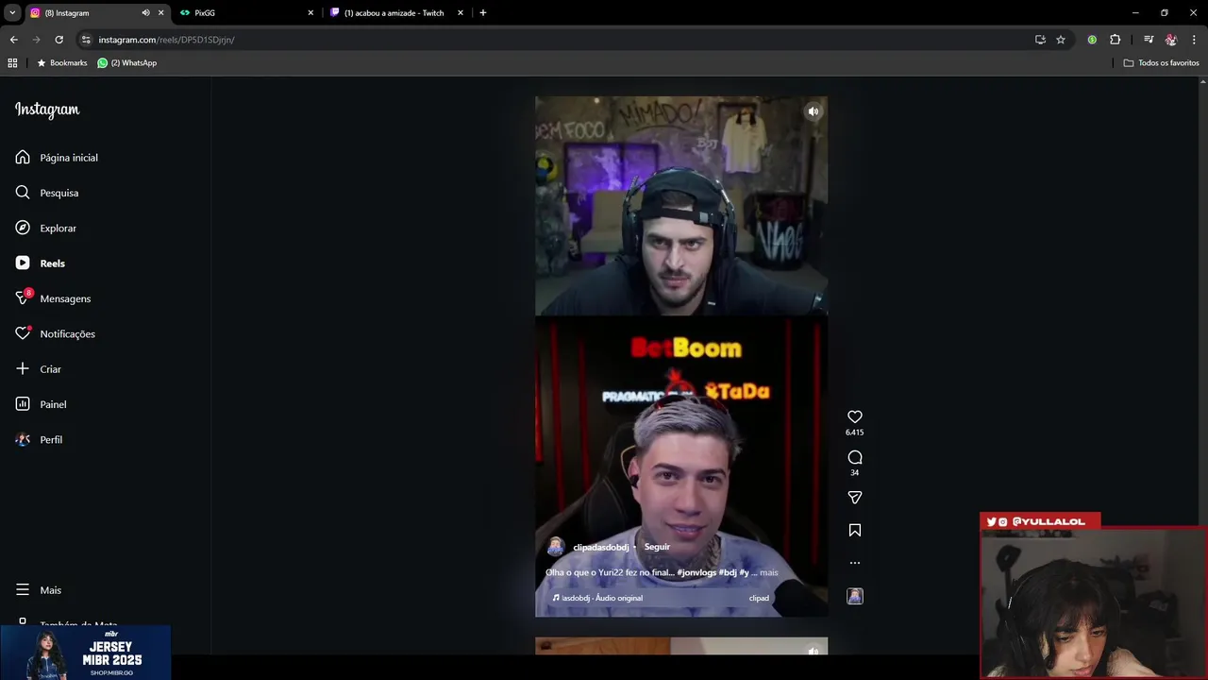
Task: Toggle sound on the next reel below
Action: (814, 650)
